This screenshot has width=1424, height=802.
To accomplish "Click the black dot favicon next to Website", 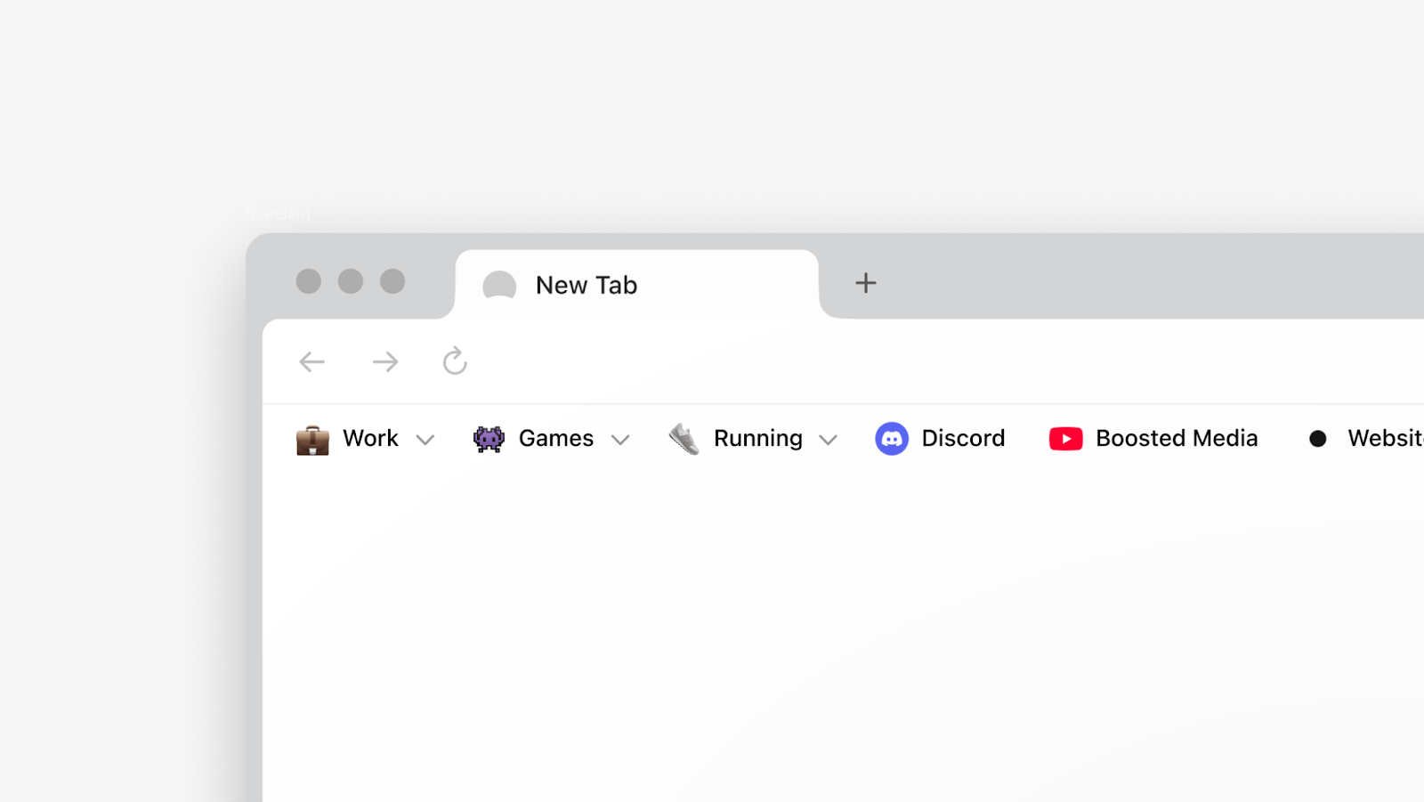I will pos(1317,438).
